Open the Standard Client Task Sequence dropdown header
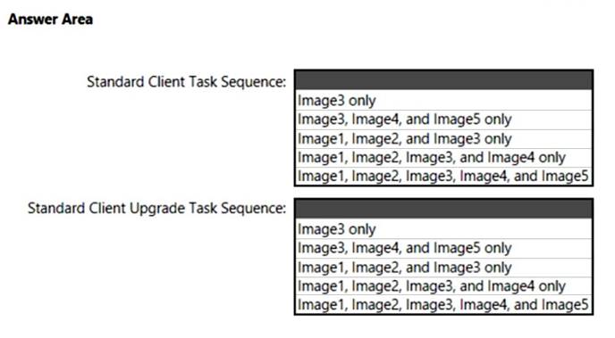 pos(443,80)
